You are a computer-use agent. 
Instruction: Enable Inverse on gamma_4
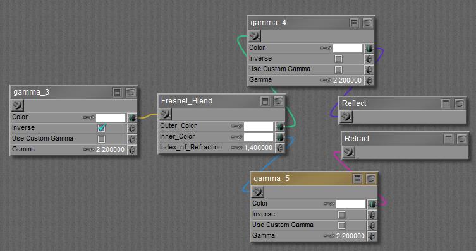pyautogui.click(x=338, y=59)
